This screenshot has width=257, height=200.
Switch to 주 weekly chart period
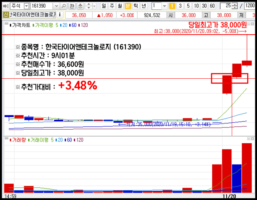pyautogui.click(x=112, y=6)
